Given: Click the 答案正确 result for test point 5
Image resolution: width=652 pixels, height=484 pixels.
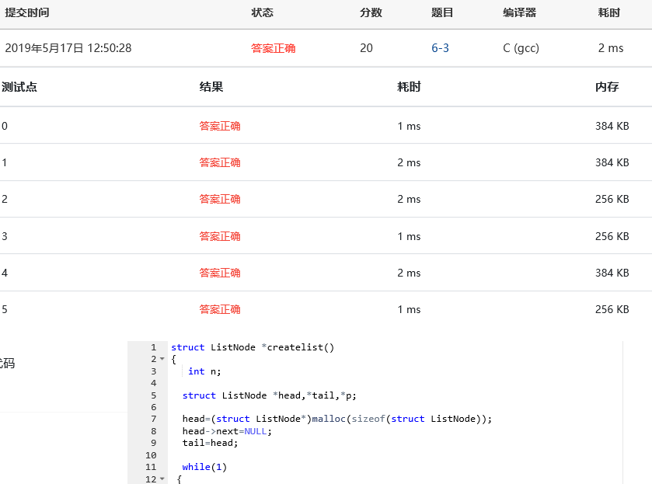Looking at the screenshot, I should [x=220, y=309].
